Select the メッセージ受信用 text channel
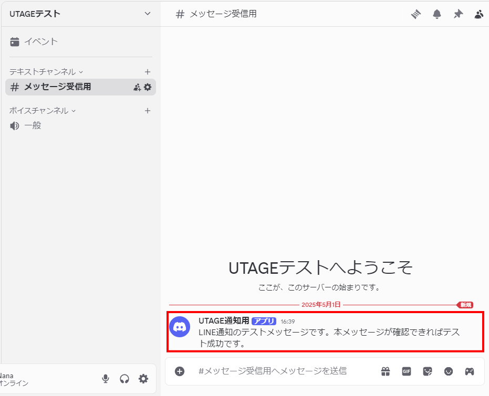The image size is (489, 396). 80,87
